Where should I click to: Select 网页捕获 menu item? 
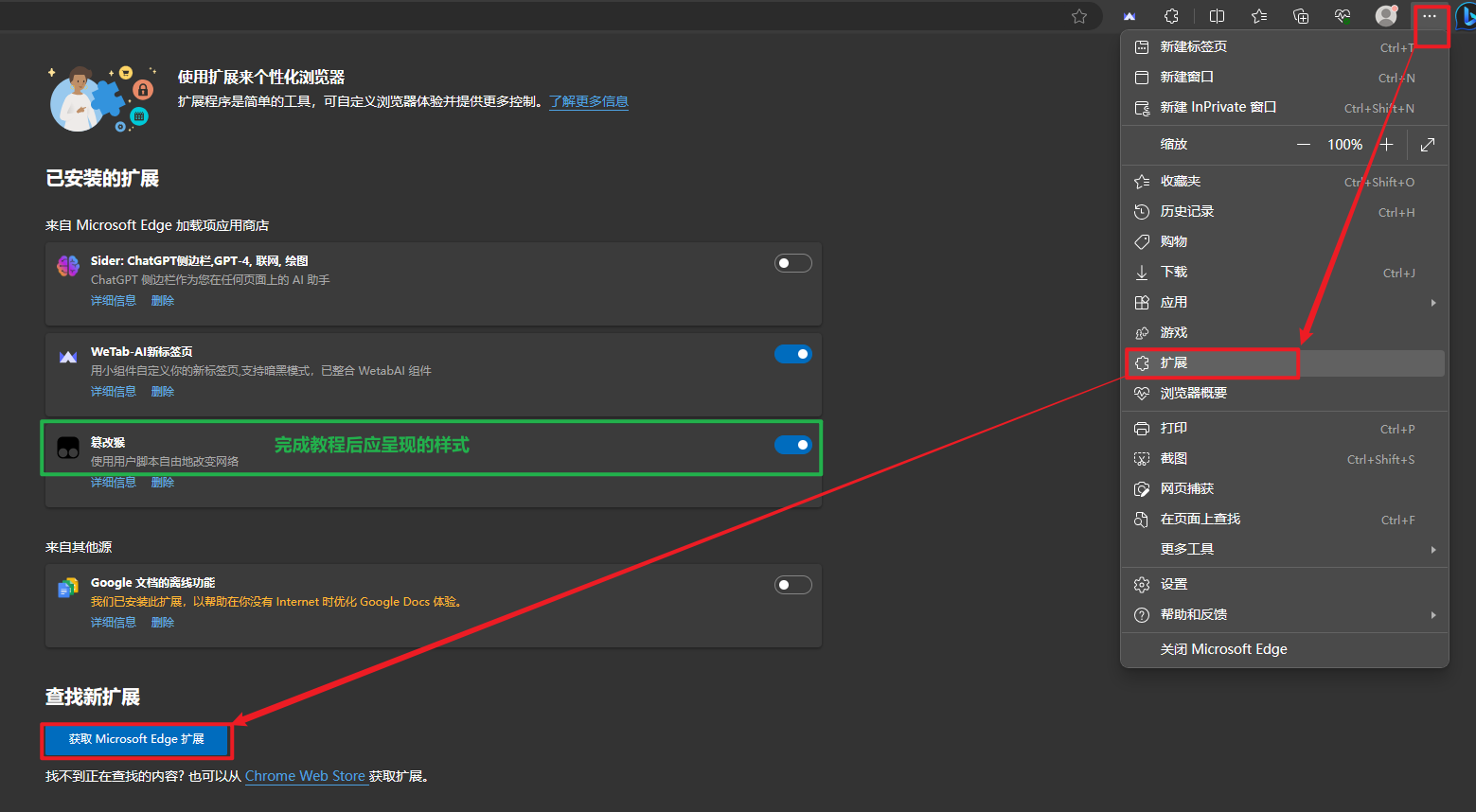click(x=1285, y=488)
